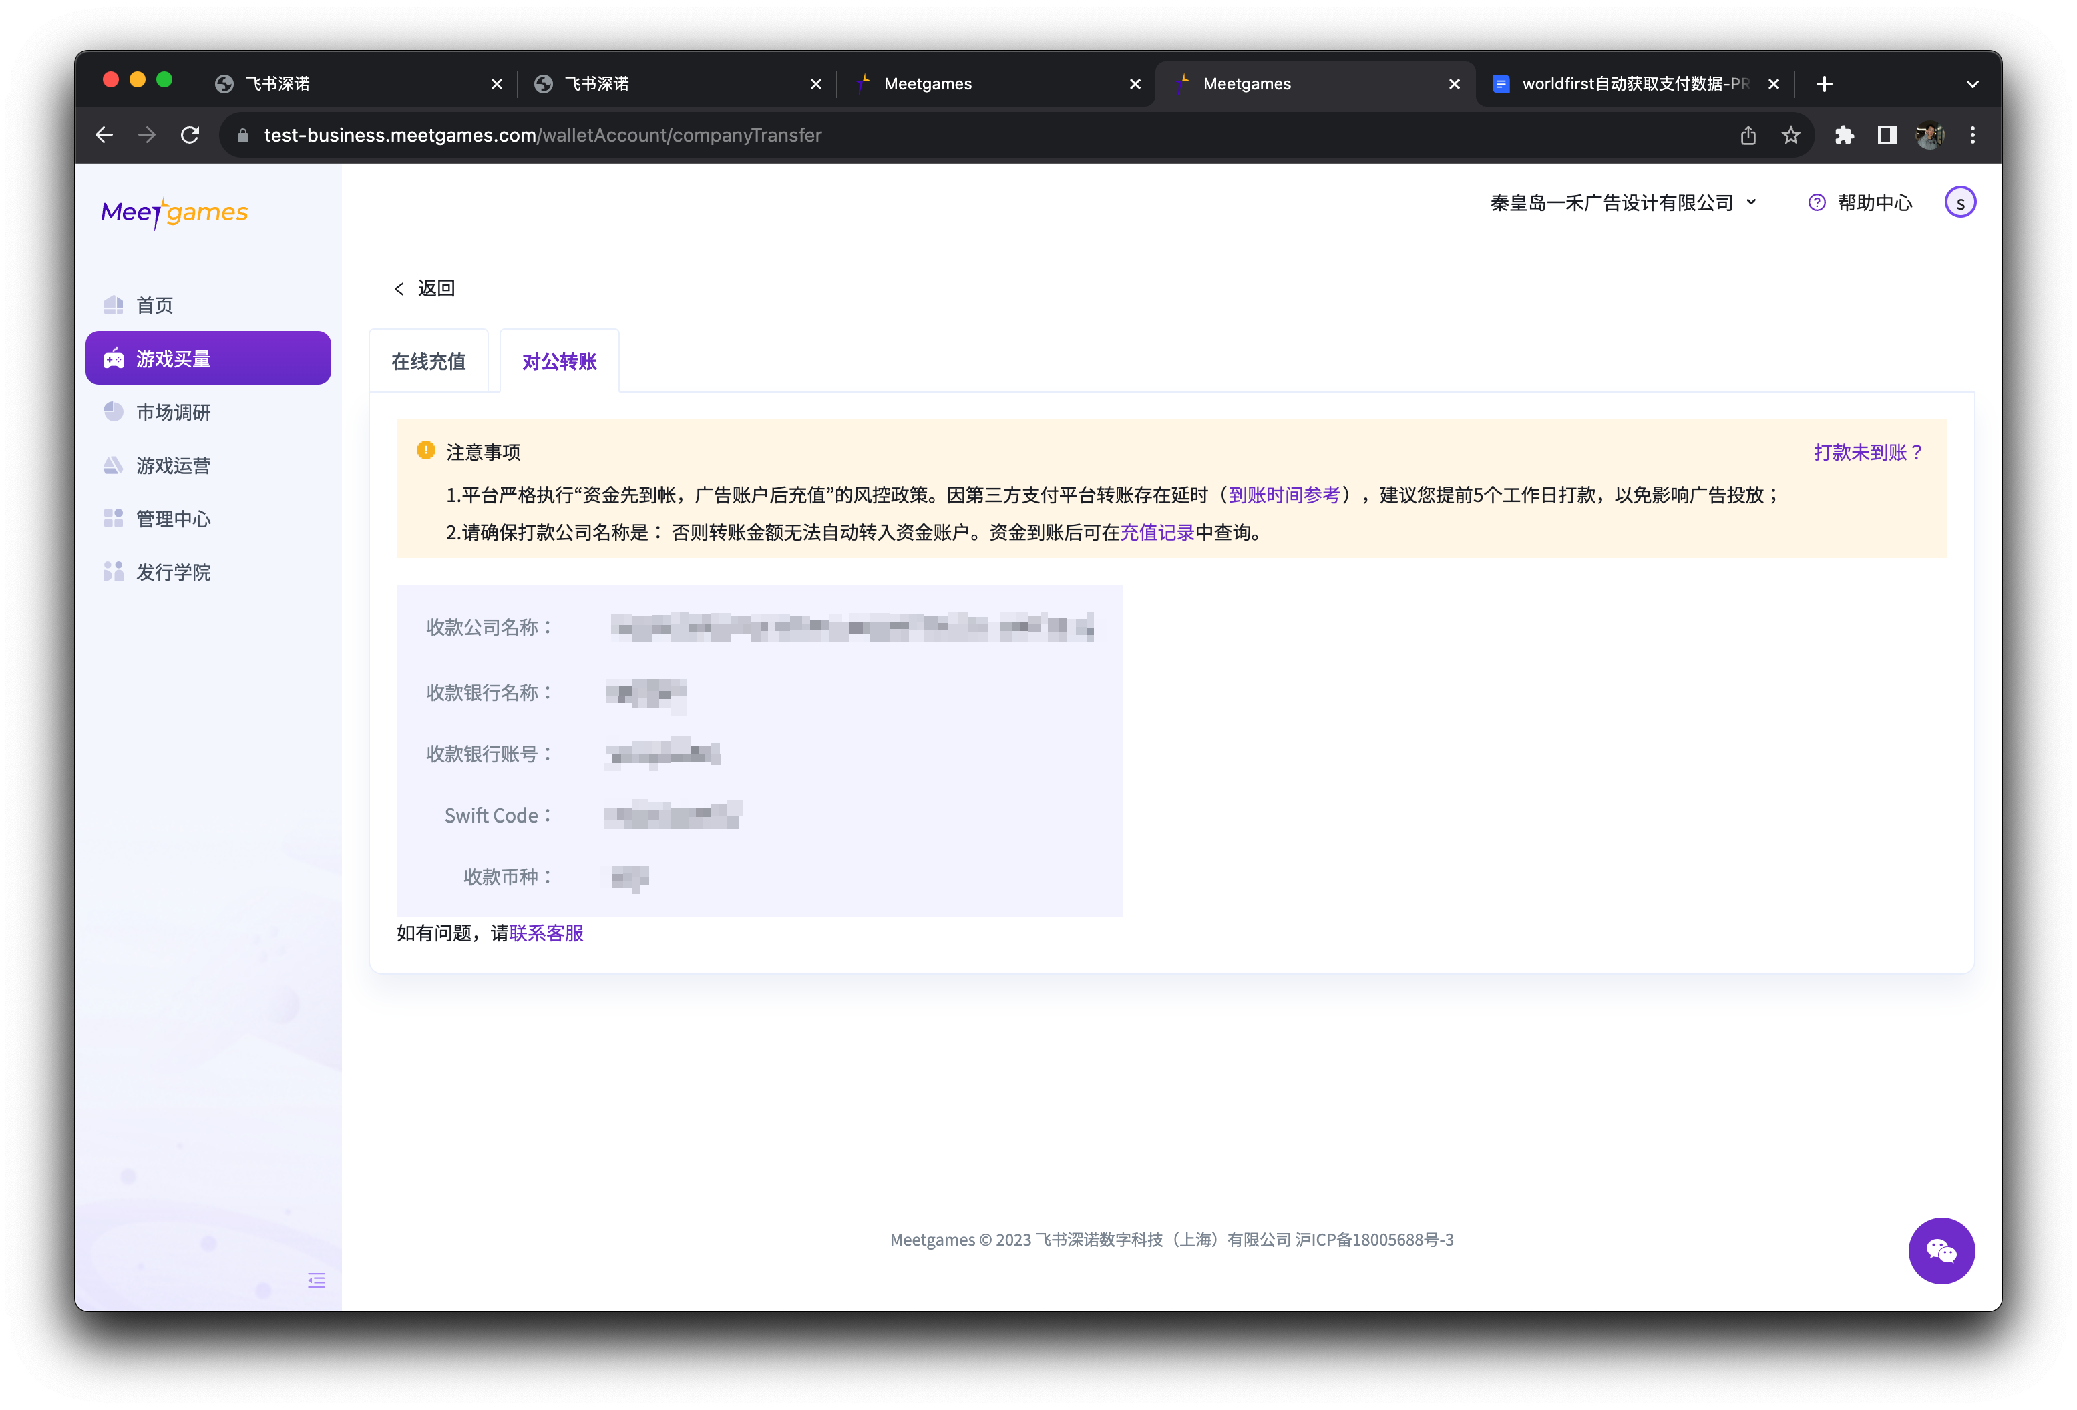
Task: Click the 打款未到账？ link
Action: [x=1867, y=452]
